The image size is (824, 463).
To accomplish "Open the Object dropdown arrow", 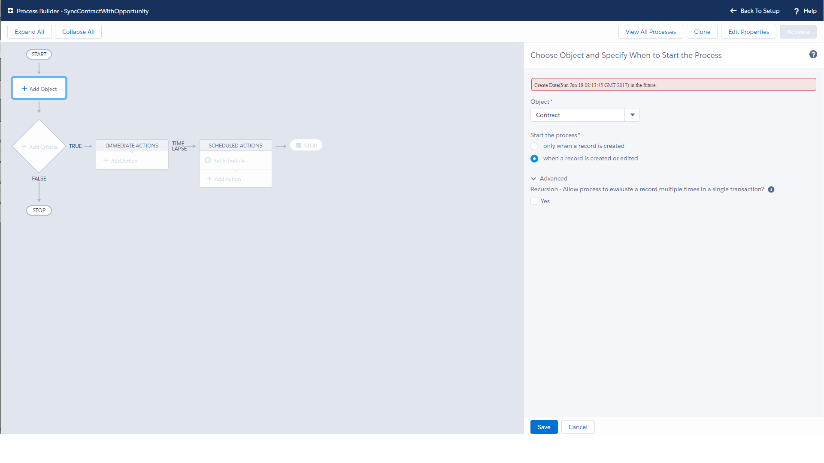I will (x=632, y=115).
